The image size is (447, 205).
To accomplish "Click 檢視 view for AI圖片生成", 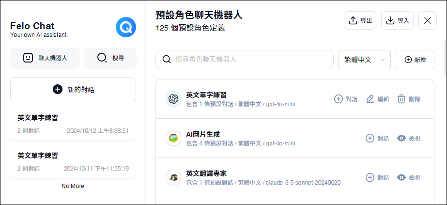I will (x=409, y=138).
